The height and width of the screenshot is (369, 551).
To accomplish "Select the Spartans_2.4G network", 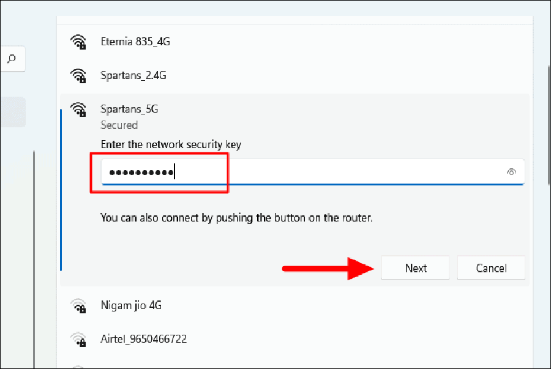I will coord(295,75).
